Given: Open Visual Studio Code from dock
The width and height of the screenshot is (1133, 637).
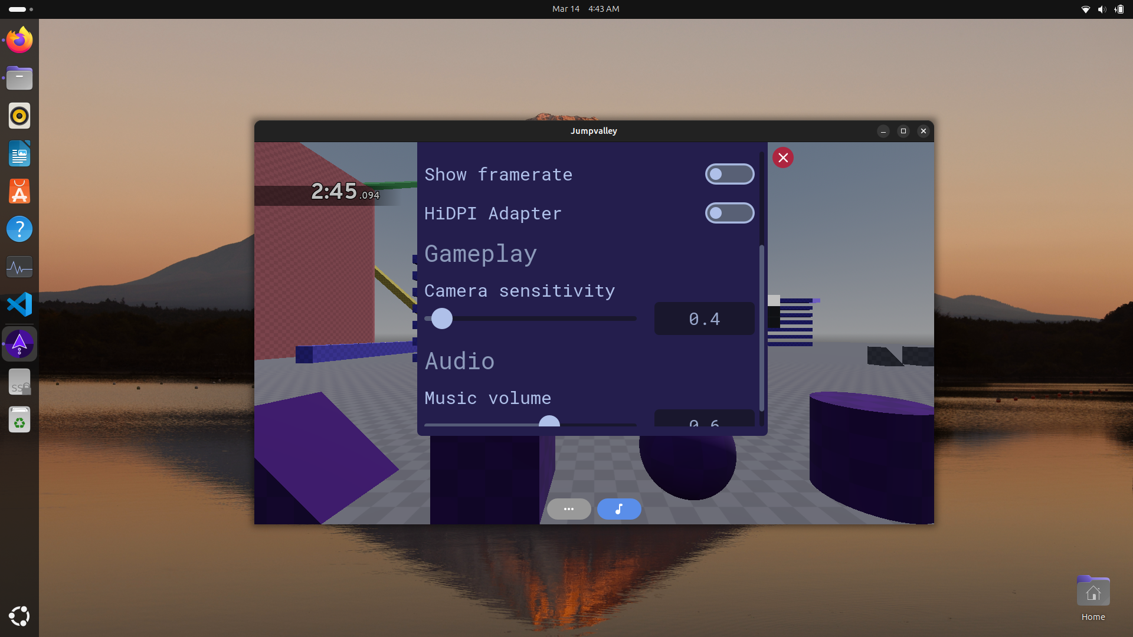Looking at the screenshot, I should coord(19,305).
